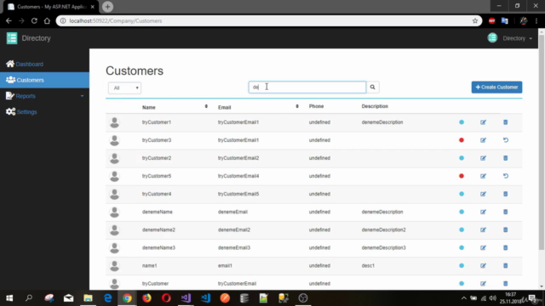Delete the tryCustomer1 row
The width and height of the screenshot is (545, 306).
(505, 122)
